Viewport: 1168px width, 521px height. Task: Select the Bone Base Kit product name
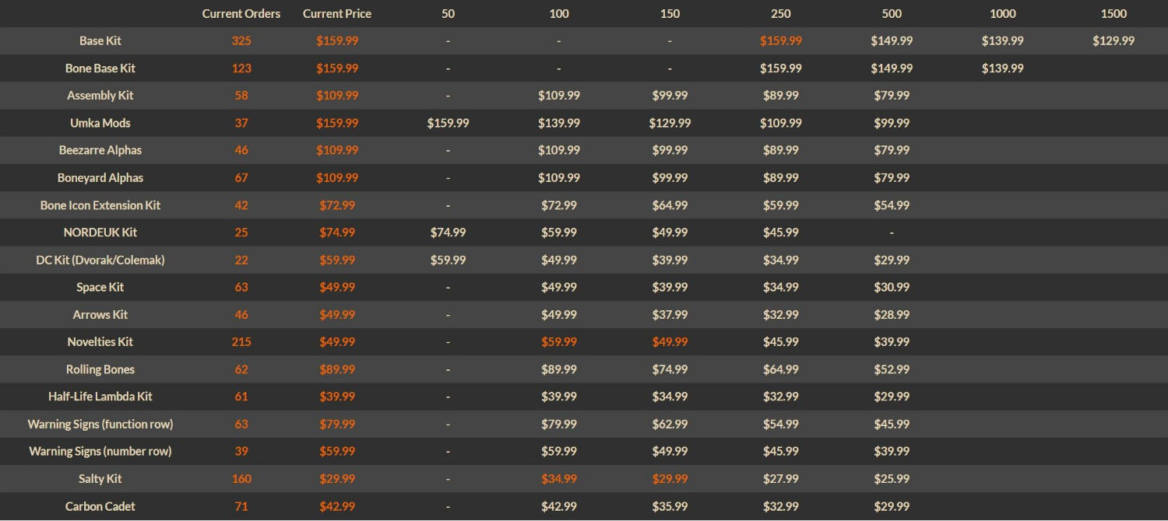click(100, 68)
